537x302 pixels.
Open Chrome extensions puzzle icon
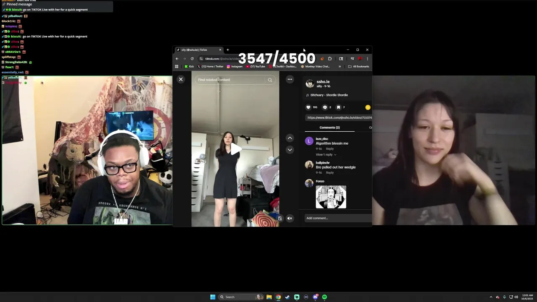tap(330, 59)
